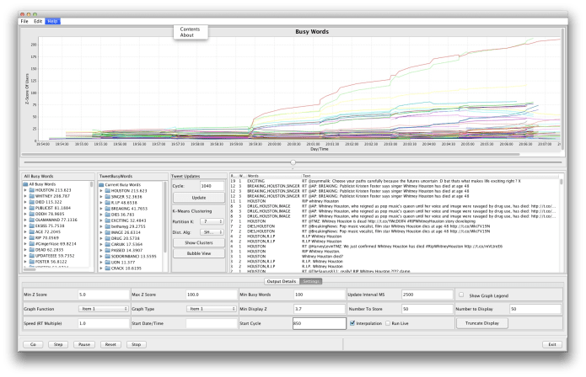This screenshot has width=586, height=377.
Task: Expand the OOOH 78.9605 tree node
Action: [25, 214]
